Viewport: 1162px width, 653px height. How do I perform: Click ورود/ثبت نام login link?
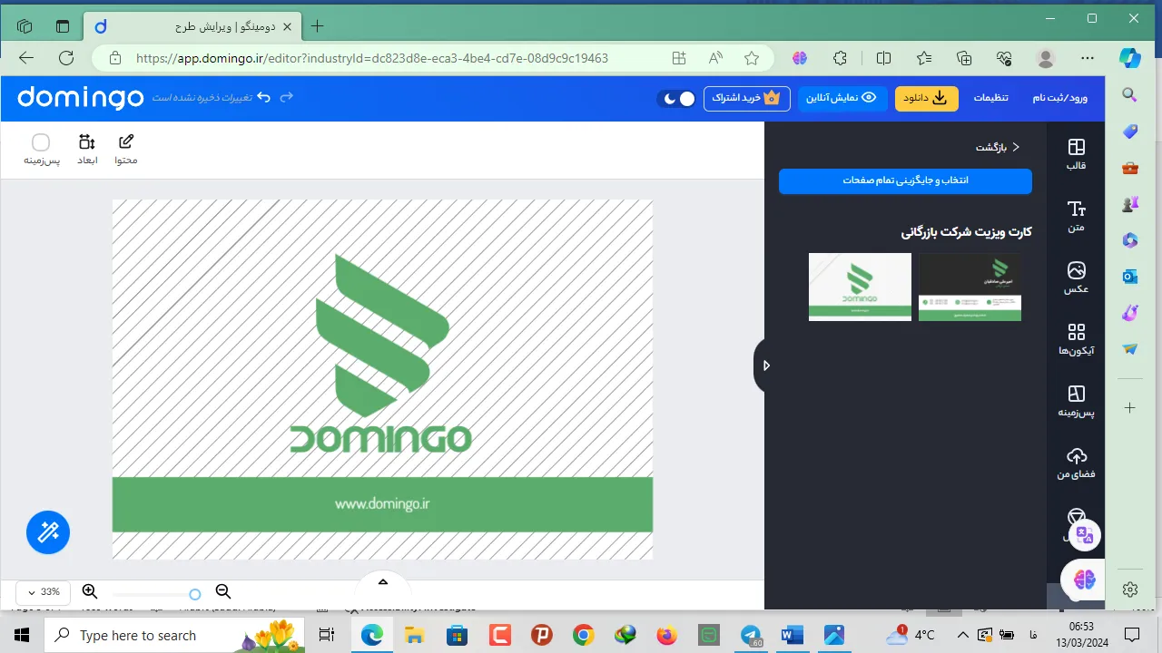tap(1060, 98)
